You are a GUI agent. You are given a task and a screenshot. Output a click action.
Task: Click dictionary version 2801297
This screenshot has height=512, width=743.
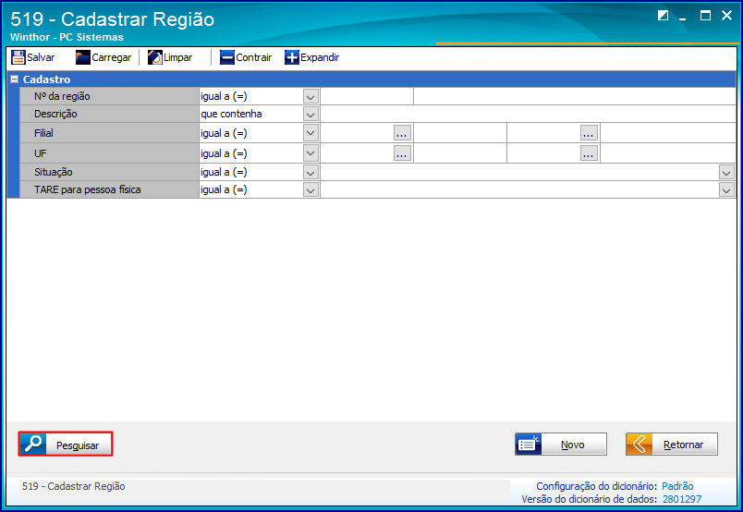[x=682, y=499]
